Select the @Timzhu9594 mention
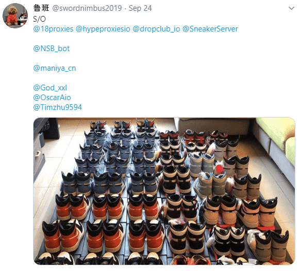Image resolution: width=300 pixels, height=271 pixels. [57, 107]
